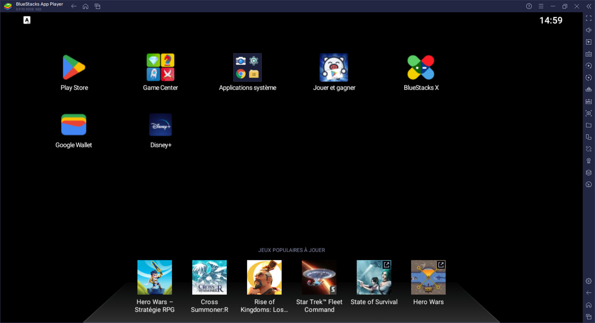Image resolution: width=595 pixels, height=323 pixels.
Task: Click the volume speaker icon in sidebar
Action: [589, 30]
